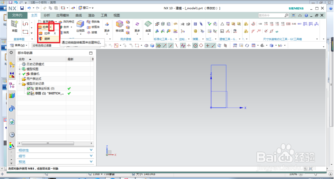This screenshot has height=179, width=334.
Task: Open the dropdown arrow next to 合并
Action: (x=71, y=27)
